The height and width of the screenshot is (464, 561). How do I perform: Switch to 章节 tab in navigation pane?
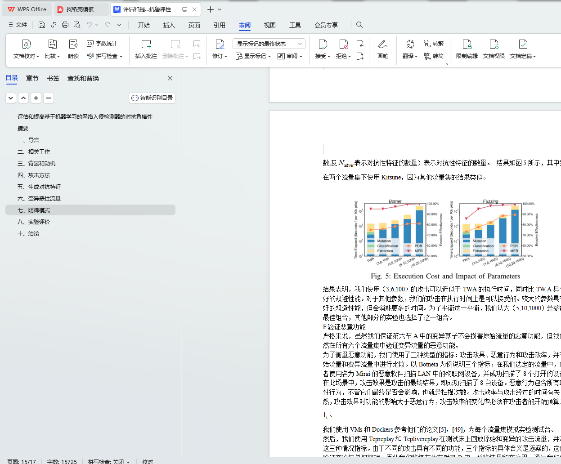(32, 78)
